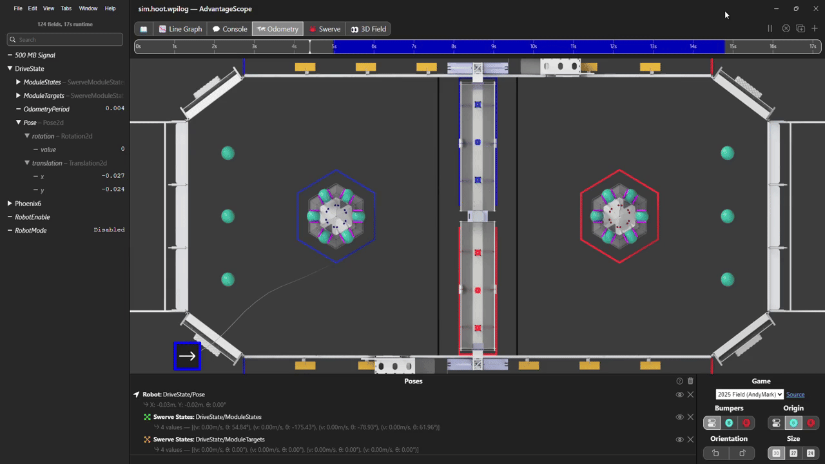
Task: Click the field Search input box
Action: pyautogui.click(x=64, y=39)
